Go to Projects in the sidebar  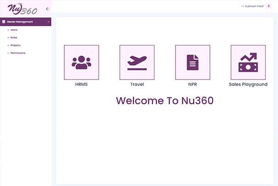(15, 45)
